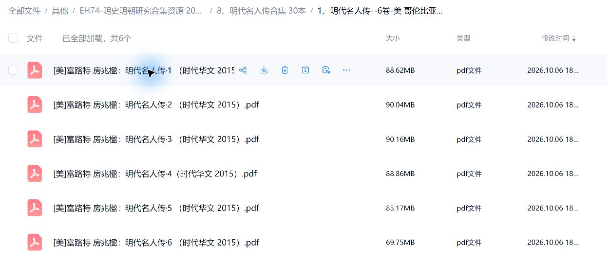The height and width of the screenshot is (280, 609).
Task: Open 8、明代名人传合集 30本 breadcrumb
Action: tap(262, 11)
